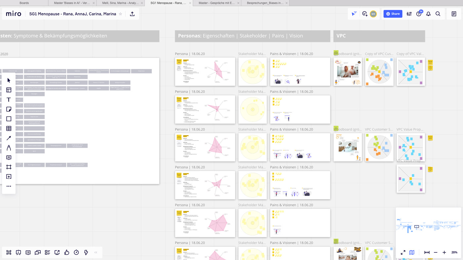The width and height of the screenshot is (463, 260).
Task: Select the Comment tool in left toolbar
Action: (x=9, y=157)
